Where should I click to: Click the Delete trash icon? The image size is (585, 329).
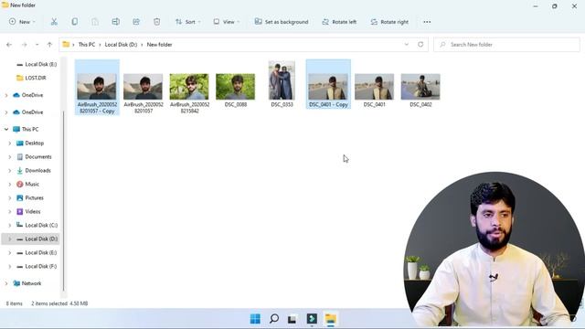tap(156, 22)
